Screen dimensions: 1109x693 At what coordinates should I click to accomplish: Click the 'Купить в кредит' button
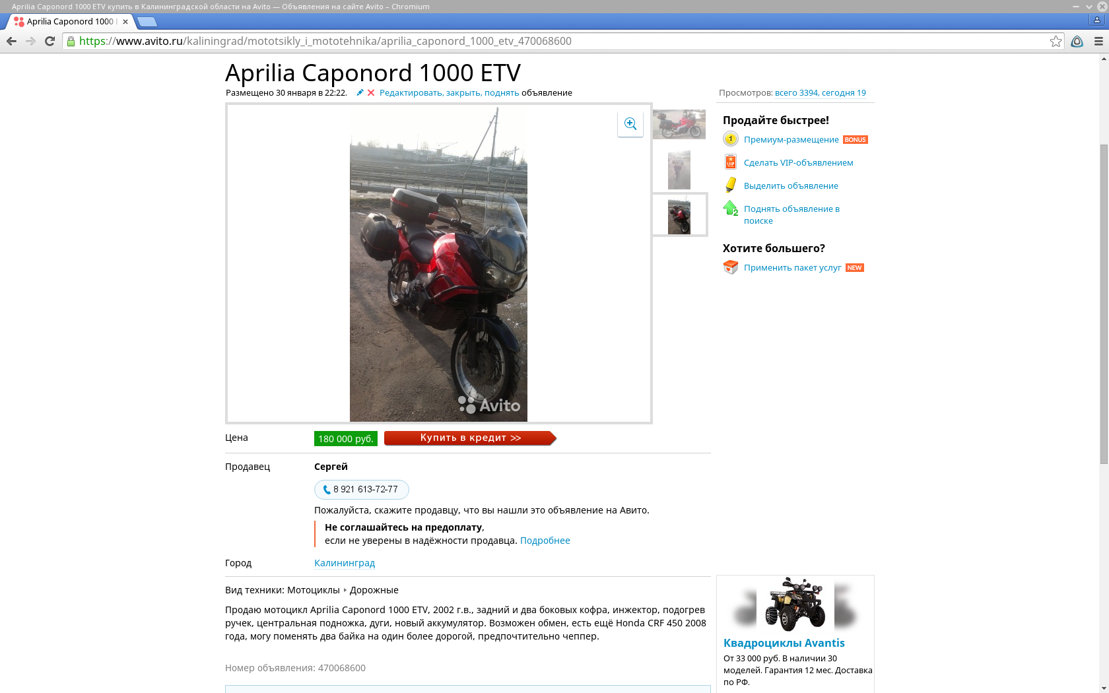click(x=470, y=438)
